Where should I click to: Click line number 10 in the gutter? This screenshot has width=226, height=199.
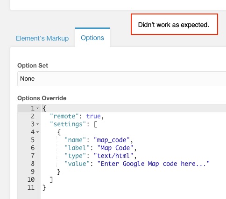(x=31, y=180)
